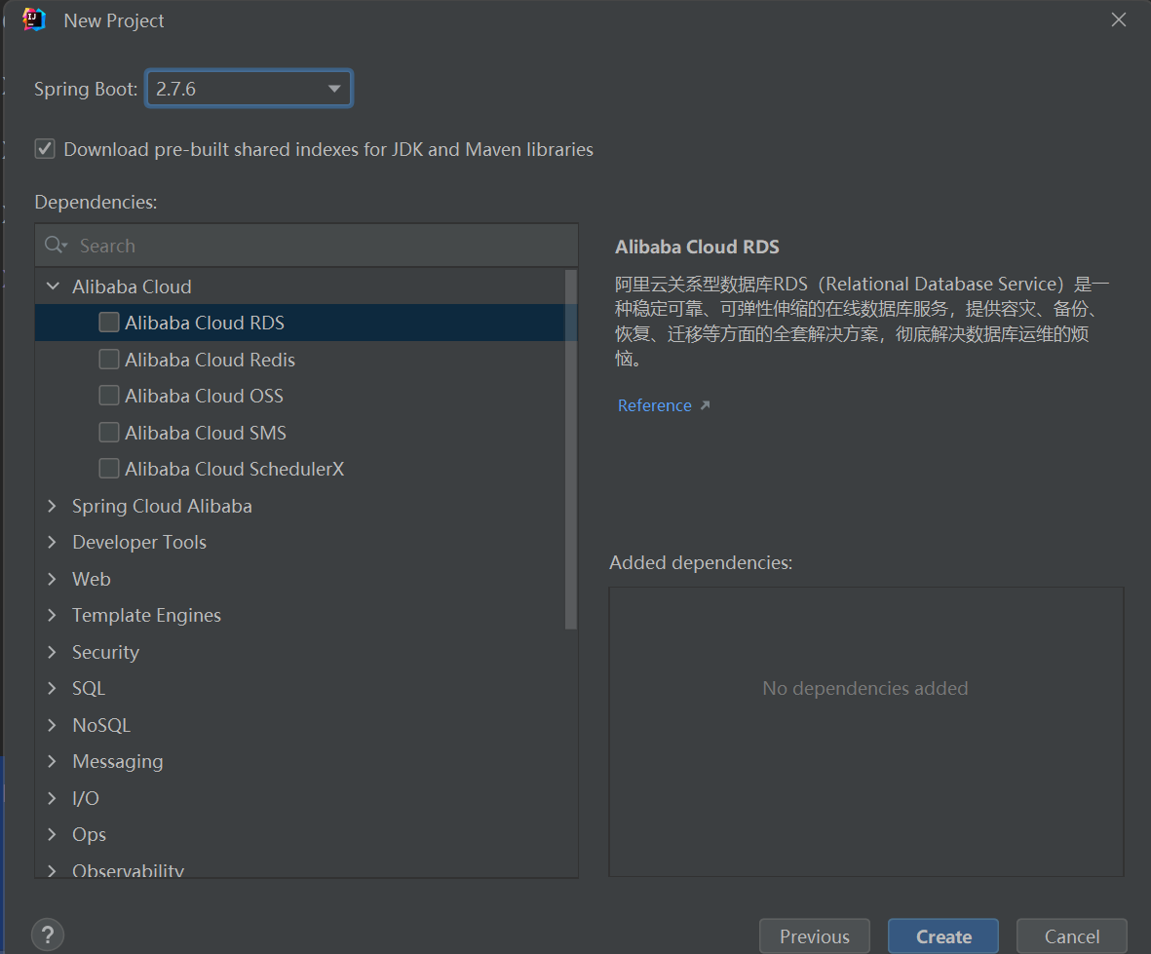This screenshot has height=954, width=1151.
Task: Click the Security tree label
Action: [x=105, y=652]
